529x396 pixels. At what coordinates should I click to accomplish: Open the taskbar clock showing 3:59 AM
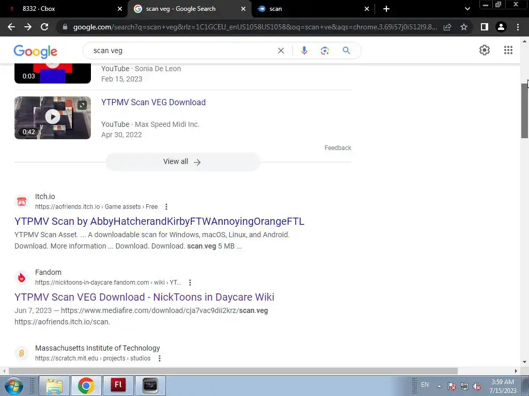[x=503, y=386]
